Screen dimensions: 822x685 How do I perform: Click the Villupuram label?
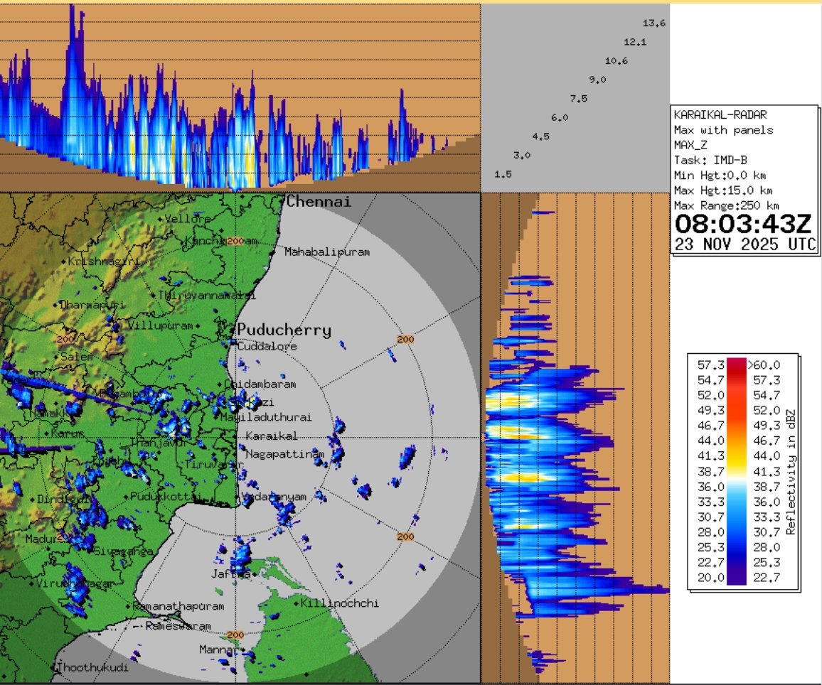coord(161,325)
